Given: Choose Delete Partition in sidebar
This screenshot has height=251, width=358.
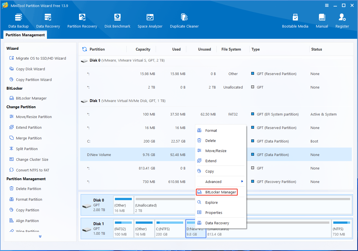Looking at the screenshot, I should coord(25,189).
